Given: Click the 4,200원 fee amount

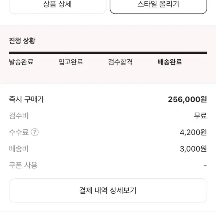Looking at the screenshot, I should click(x=193, y=132).
